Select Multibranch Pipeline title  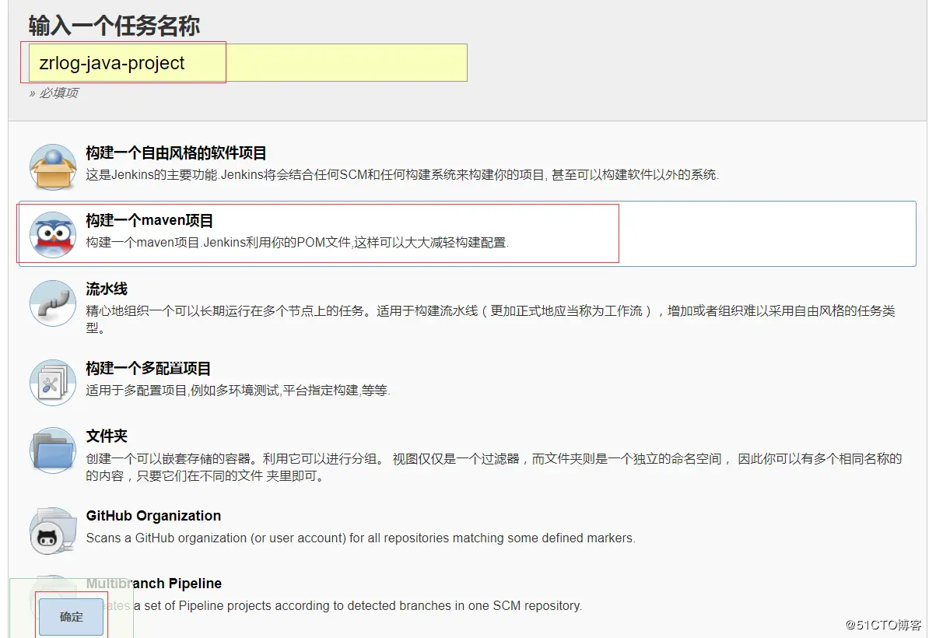click(x=154, y=584)
